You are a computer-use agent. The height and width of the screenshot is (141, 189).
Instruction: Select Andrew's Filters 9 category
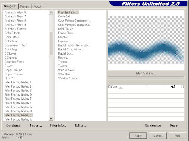click(x=15, y=25)
